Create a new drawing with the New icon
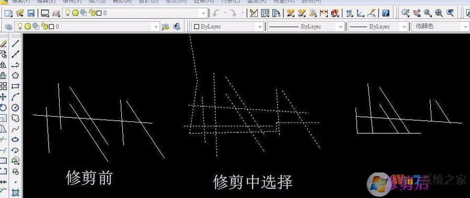The height and width of the screenshot is (198, 470). pos(9,13)
